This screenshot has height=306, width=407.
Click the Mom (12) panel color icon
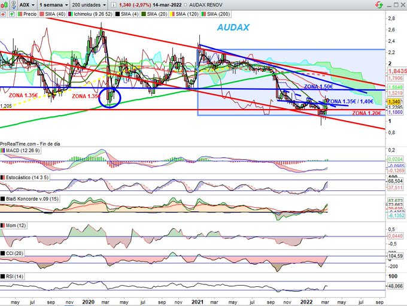click(x=2, y=226)
